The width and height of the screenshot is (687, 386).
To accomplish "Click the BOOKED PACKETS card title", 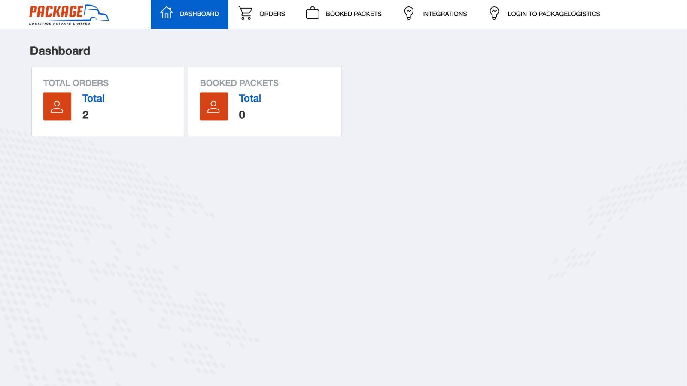I will 240,83.
